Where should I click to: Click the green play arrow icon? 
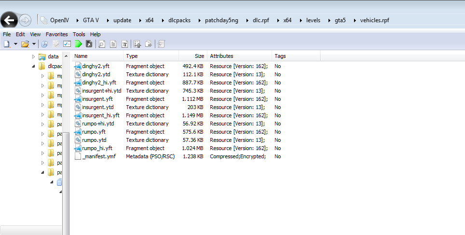tap(78, 44)
